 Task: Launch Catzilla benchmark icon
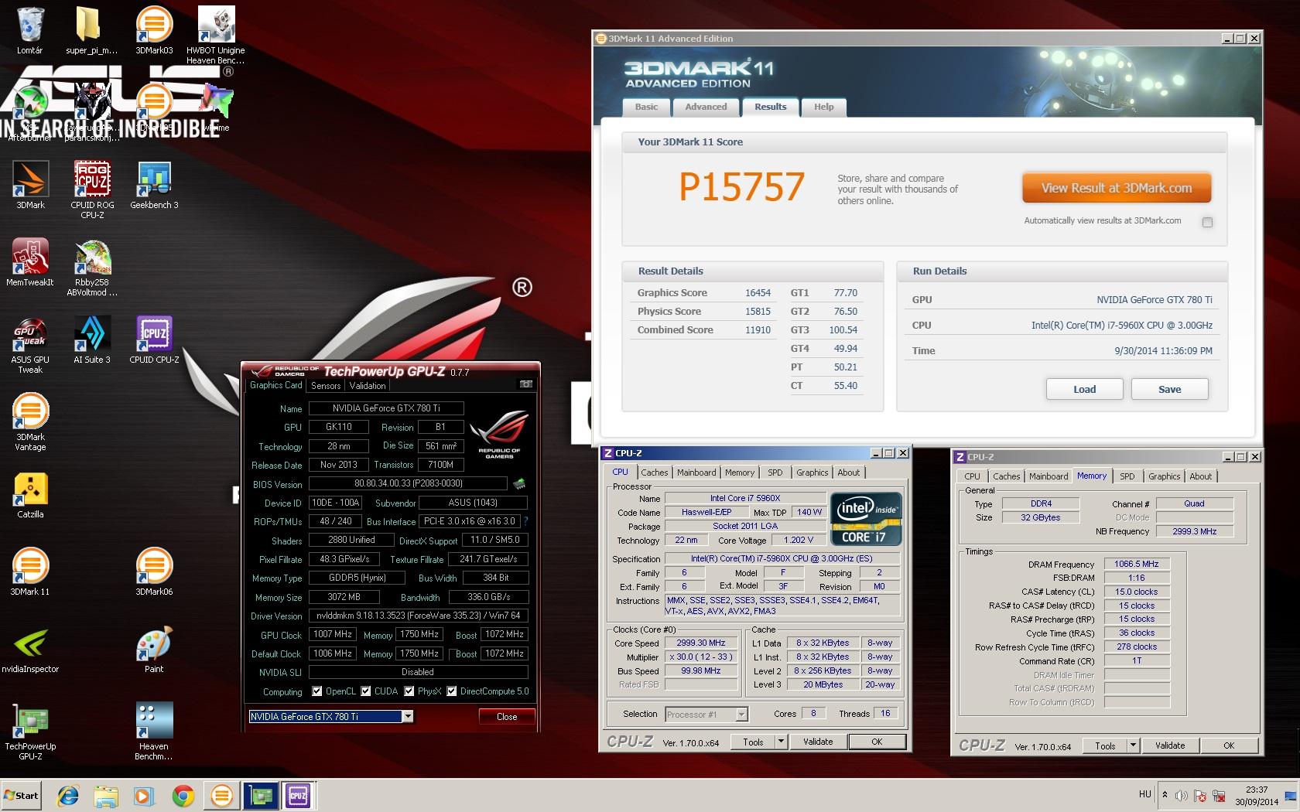tap(30, 494)
